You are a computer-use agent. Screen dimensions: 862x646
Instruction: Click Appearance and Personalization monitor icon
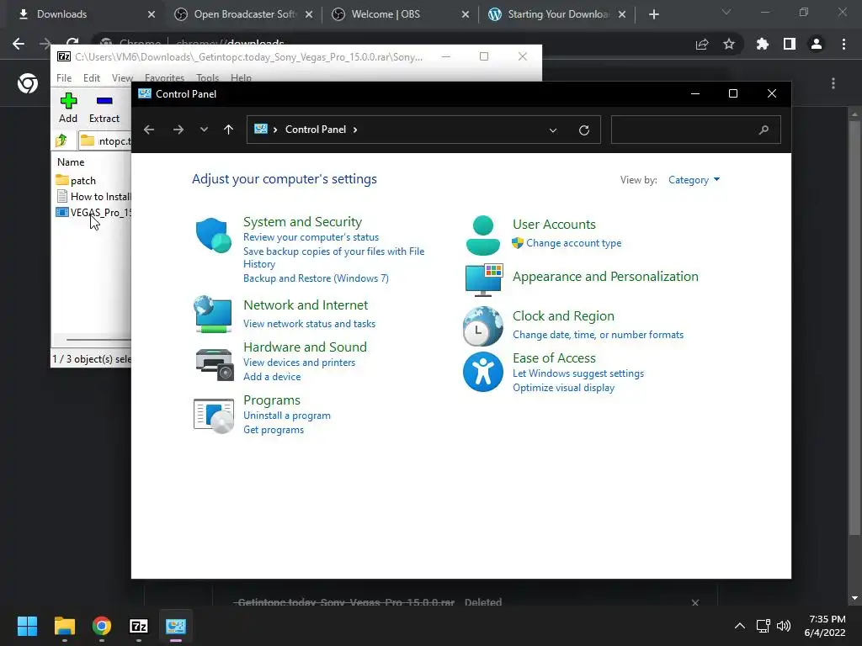click(484, 279)
